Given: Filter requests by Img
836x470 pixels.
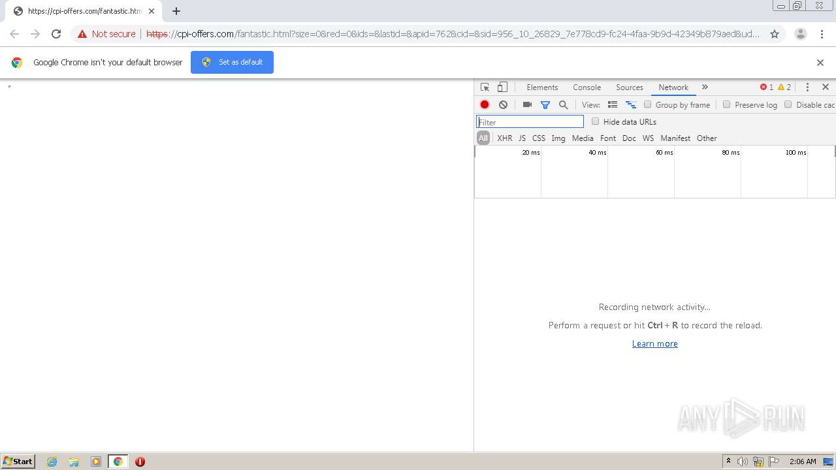Looking at the screenshot, I should tap(558, 138).
